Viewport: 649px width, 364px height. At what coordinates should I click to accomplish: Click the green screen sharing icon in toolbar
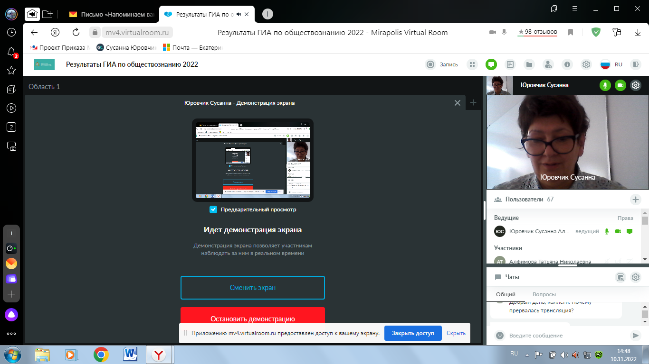click(491, 64)
